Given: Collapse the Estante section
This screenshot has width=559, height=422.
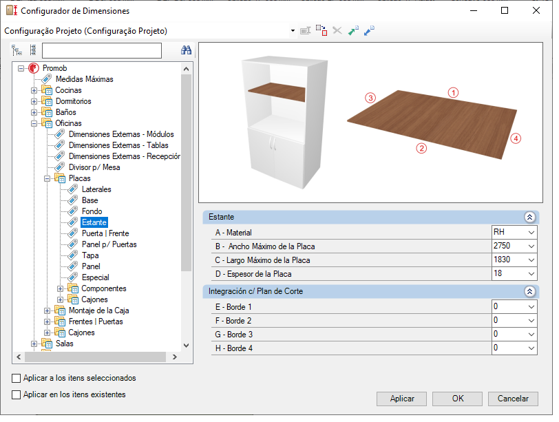Looking at the screenshot, I should 530,217.
